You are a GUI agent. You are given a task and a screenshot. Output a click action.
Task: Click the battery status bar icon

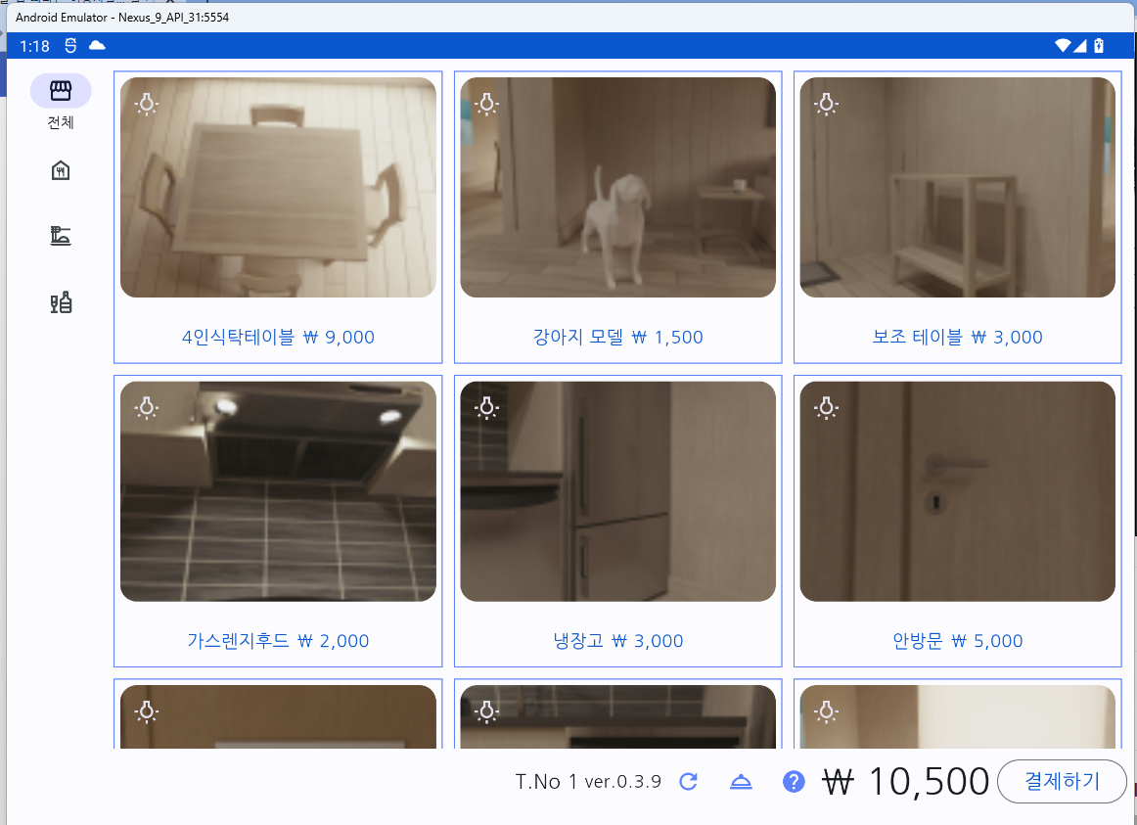click(x=1099, y=46)
